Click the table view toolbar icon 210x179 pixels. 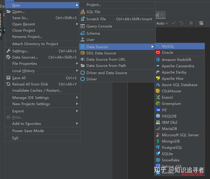point(201,23)
